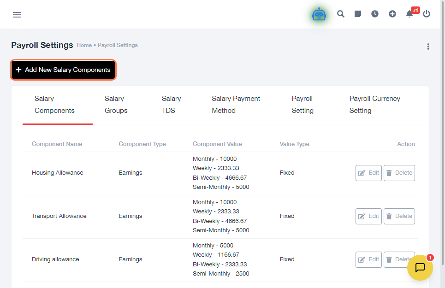
Task: Open the Payroll Currency Setting tab
Action: pos(374,105)
